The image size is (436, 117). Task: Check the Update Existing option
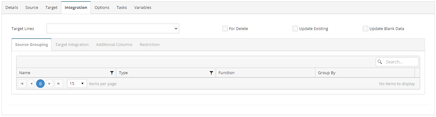tap(295, 28)
